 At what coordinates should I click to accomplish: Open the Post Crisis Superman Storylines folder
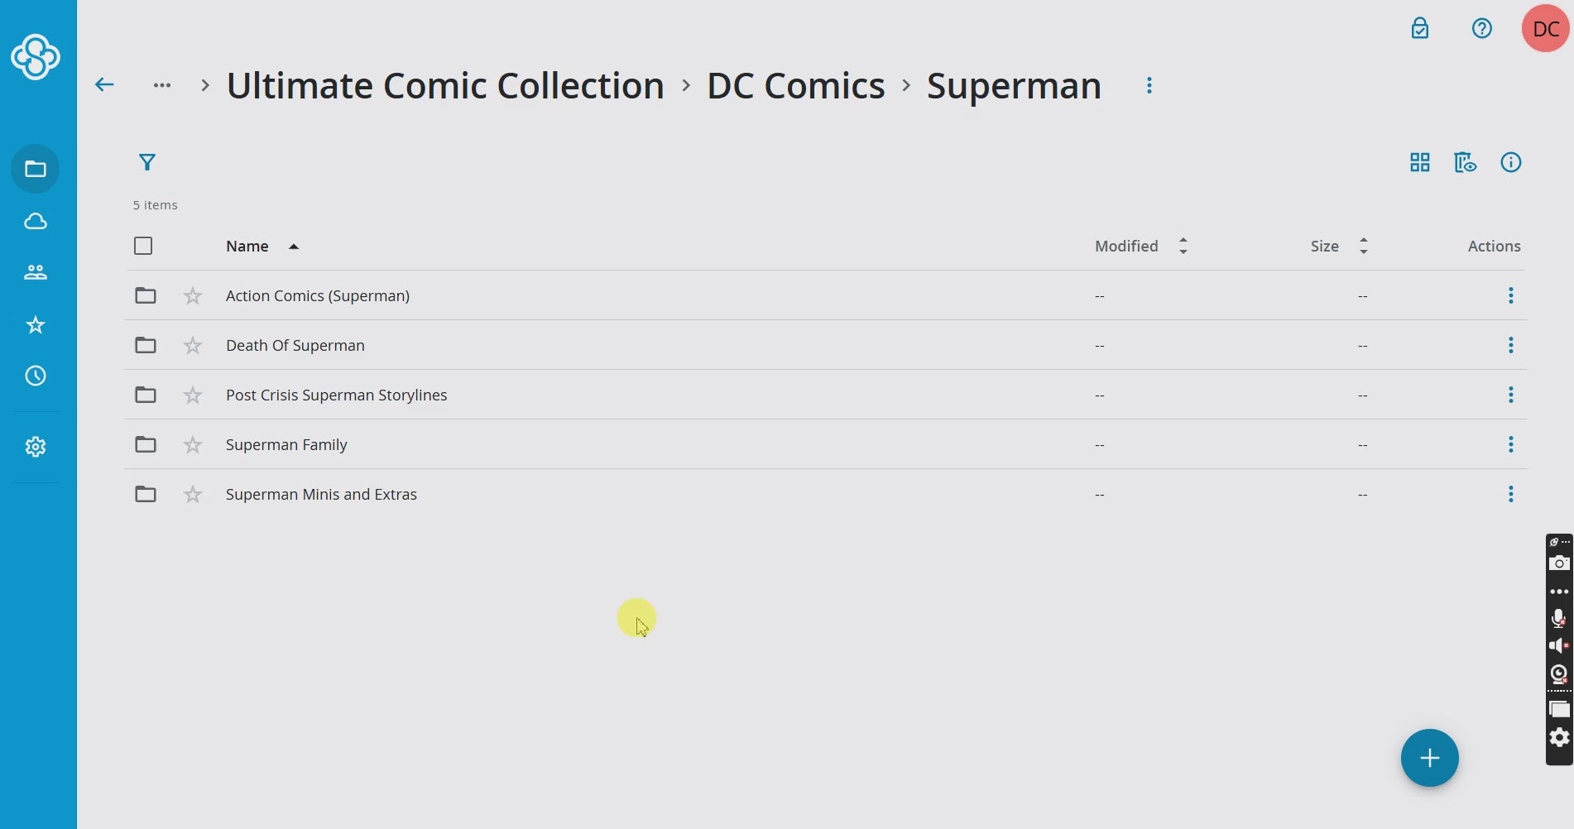(336, 395)
